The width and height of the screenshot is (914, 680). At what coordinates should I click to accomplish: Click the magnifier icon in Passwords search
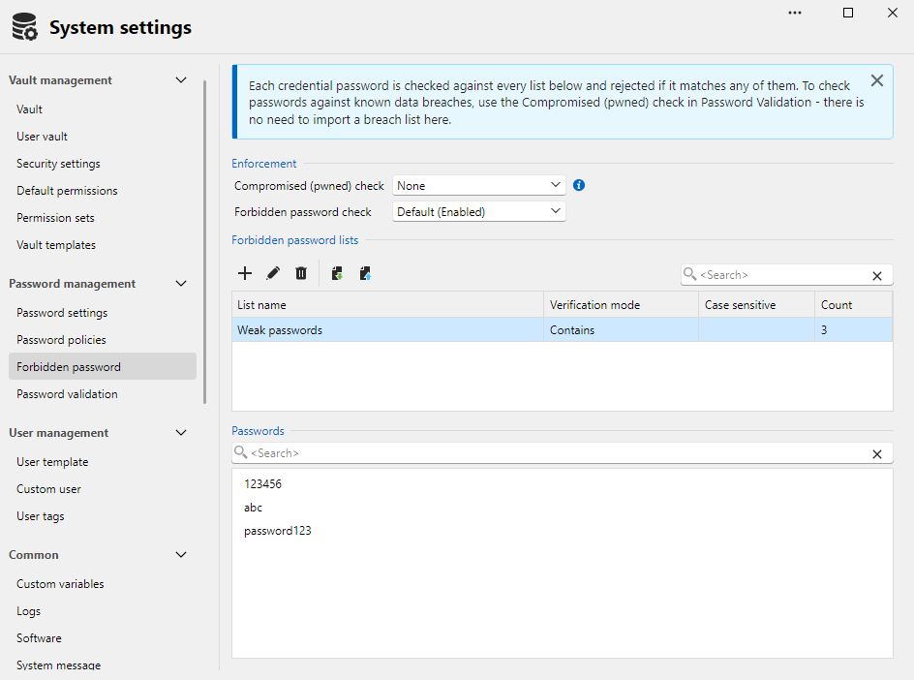[240, 452]
